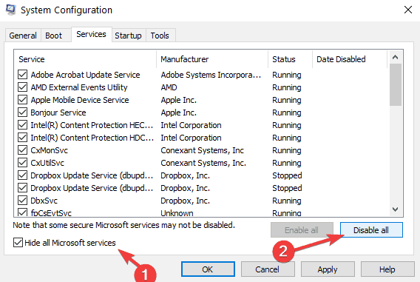This screenshot has width=420, height=282.
Task: Uncheck the CxMonSvc service checkbox
Action: tap(22, 150)
